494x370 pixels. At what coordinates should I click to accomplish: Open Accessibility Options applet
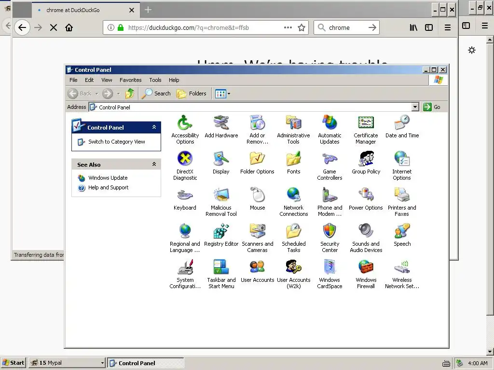pos(185,129)
